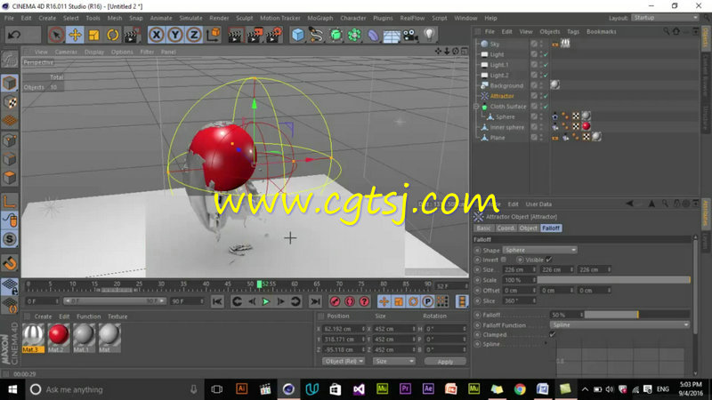The height and width of the screenshot is (400, 712).
Task: Activate the Rotate tool
Action: pyautogui.click(x=113, y=35)
